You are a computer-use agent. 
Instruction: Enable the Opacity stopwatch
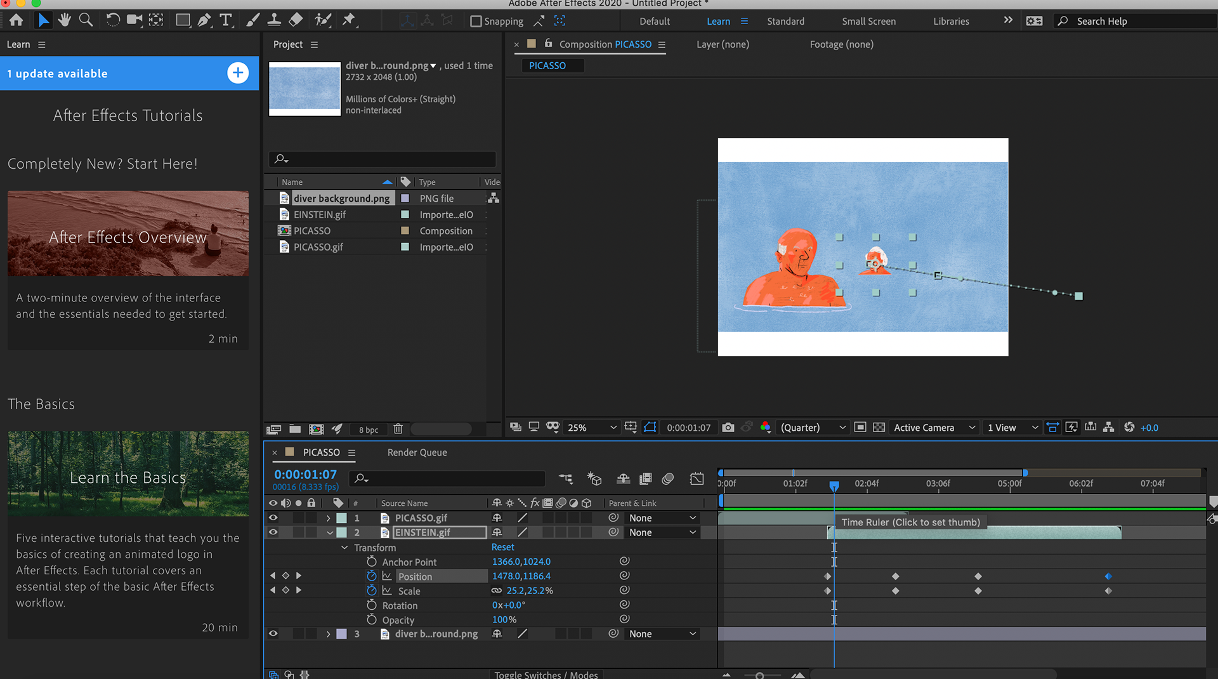click(372, 619)
